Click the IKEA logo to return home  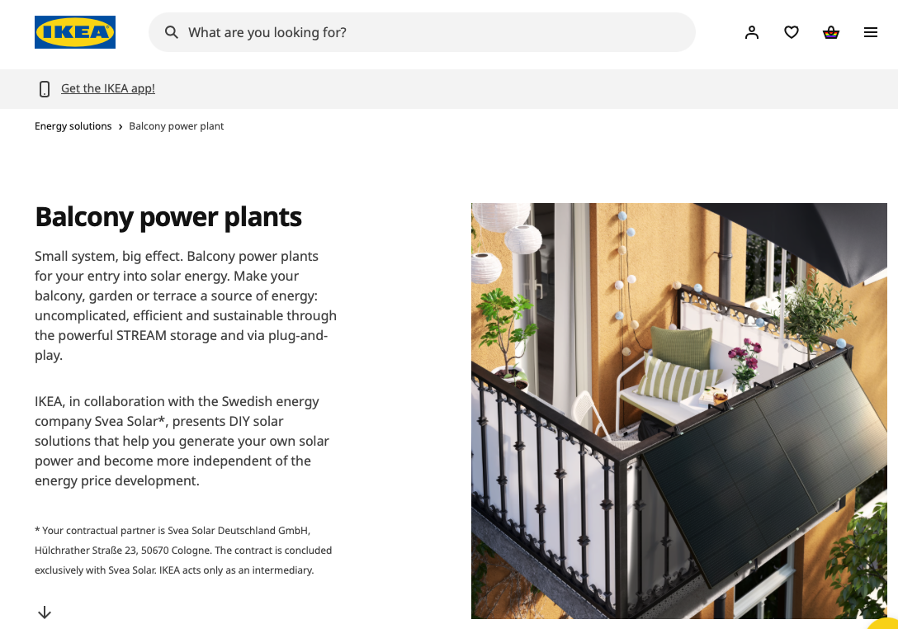coord(74,32)
